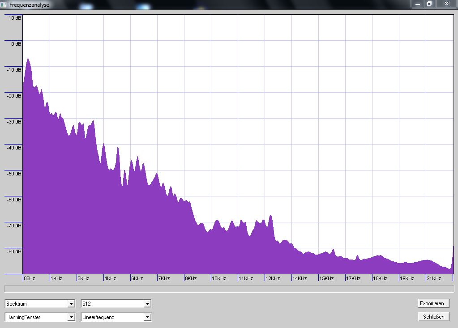The image size is (458, 328).
Task: Click the 17KHz frequency axis label
Action: coord(353,278)
